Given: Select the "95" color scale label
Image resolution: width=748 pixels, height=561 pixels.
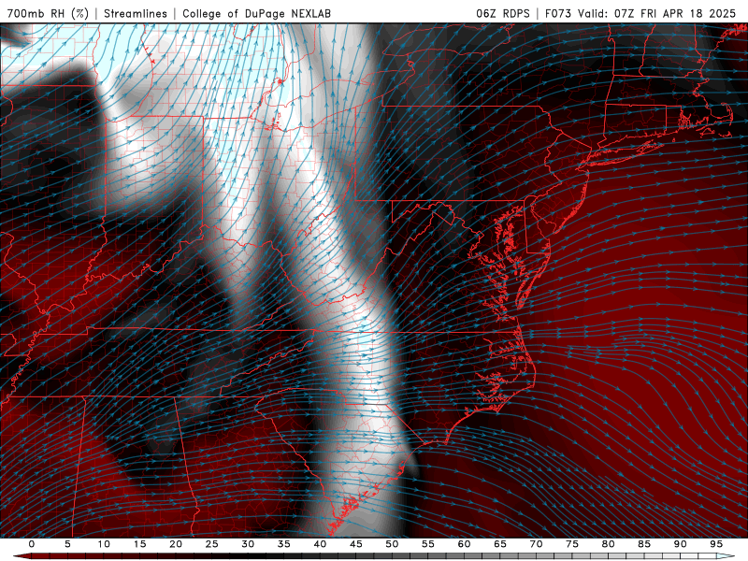Looking at the screenshot, I should pyautogui.click(x=716, y=544).
